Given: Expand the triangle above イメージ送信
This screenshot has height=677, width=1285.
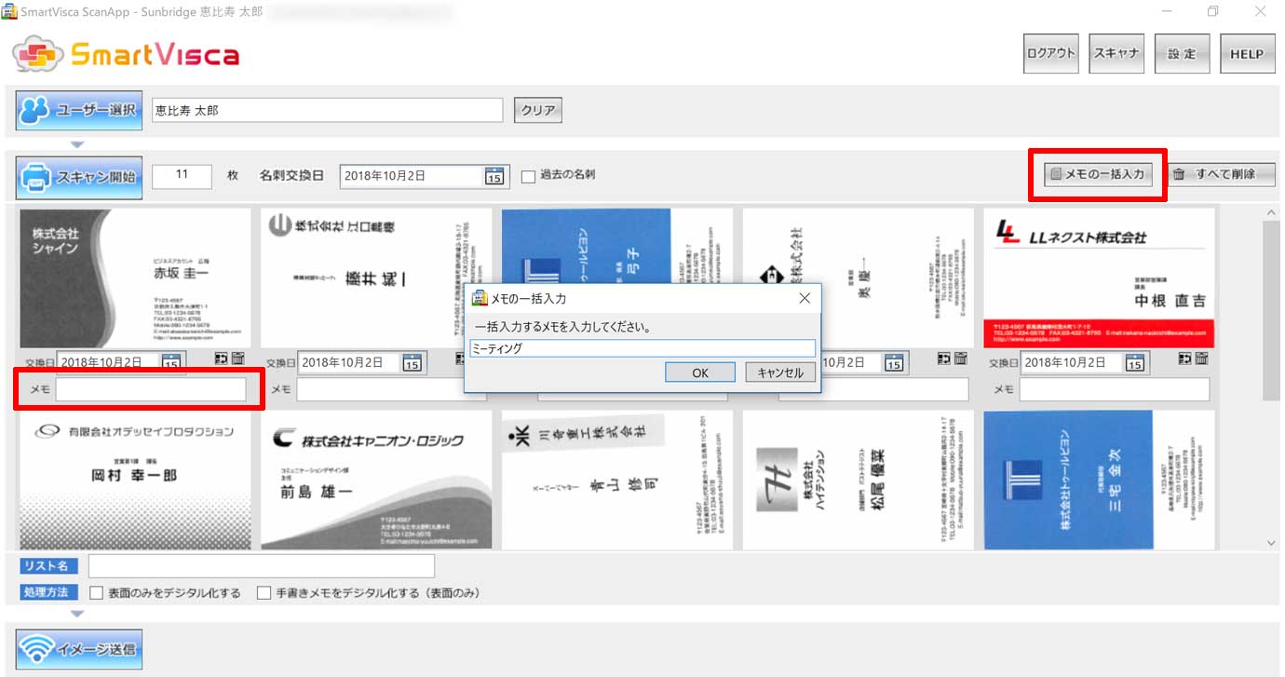Looking at the screenshot, I should pyautogui.click(x=78, y=614).
